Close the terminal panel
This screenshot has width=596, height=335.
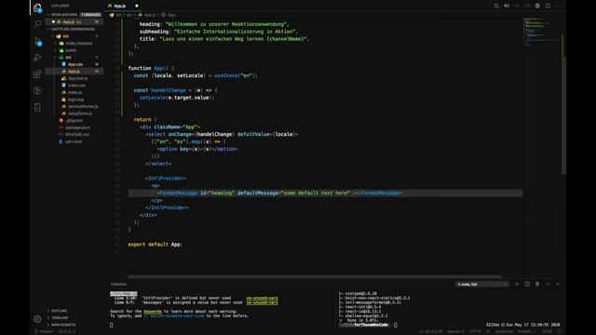click(558, 284)
